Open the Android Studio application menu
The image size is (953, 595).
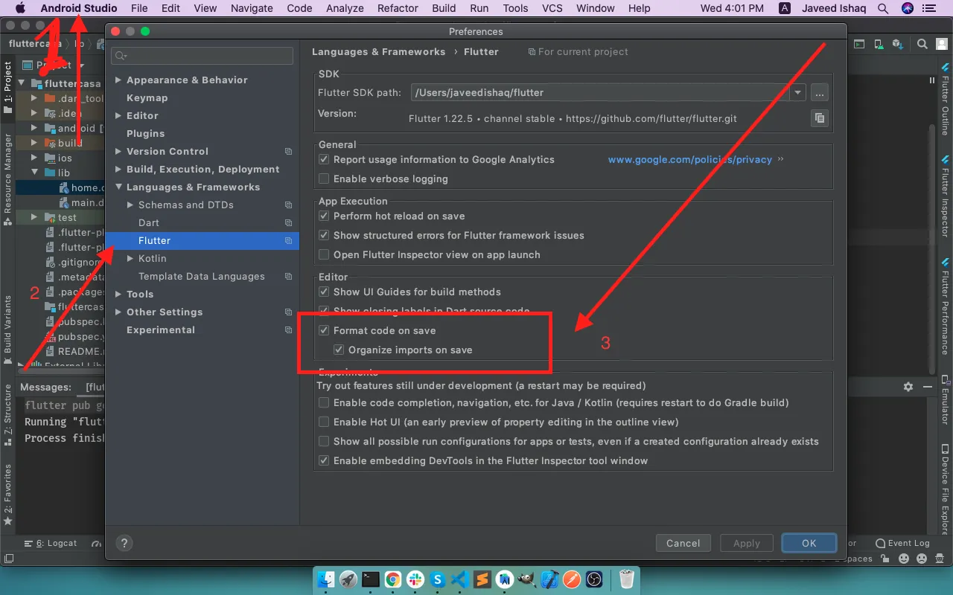tap(79, 8)
